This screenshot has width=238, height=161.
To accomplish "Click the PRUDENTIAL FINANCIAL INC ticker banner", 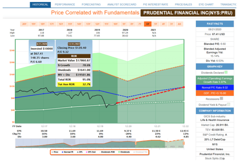I will 188,13.
